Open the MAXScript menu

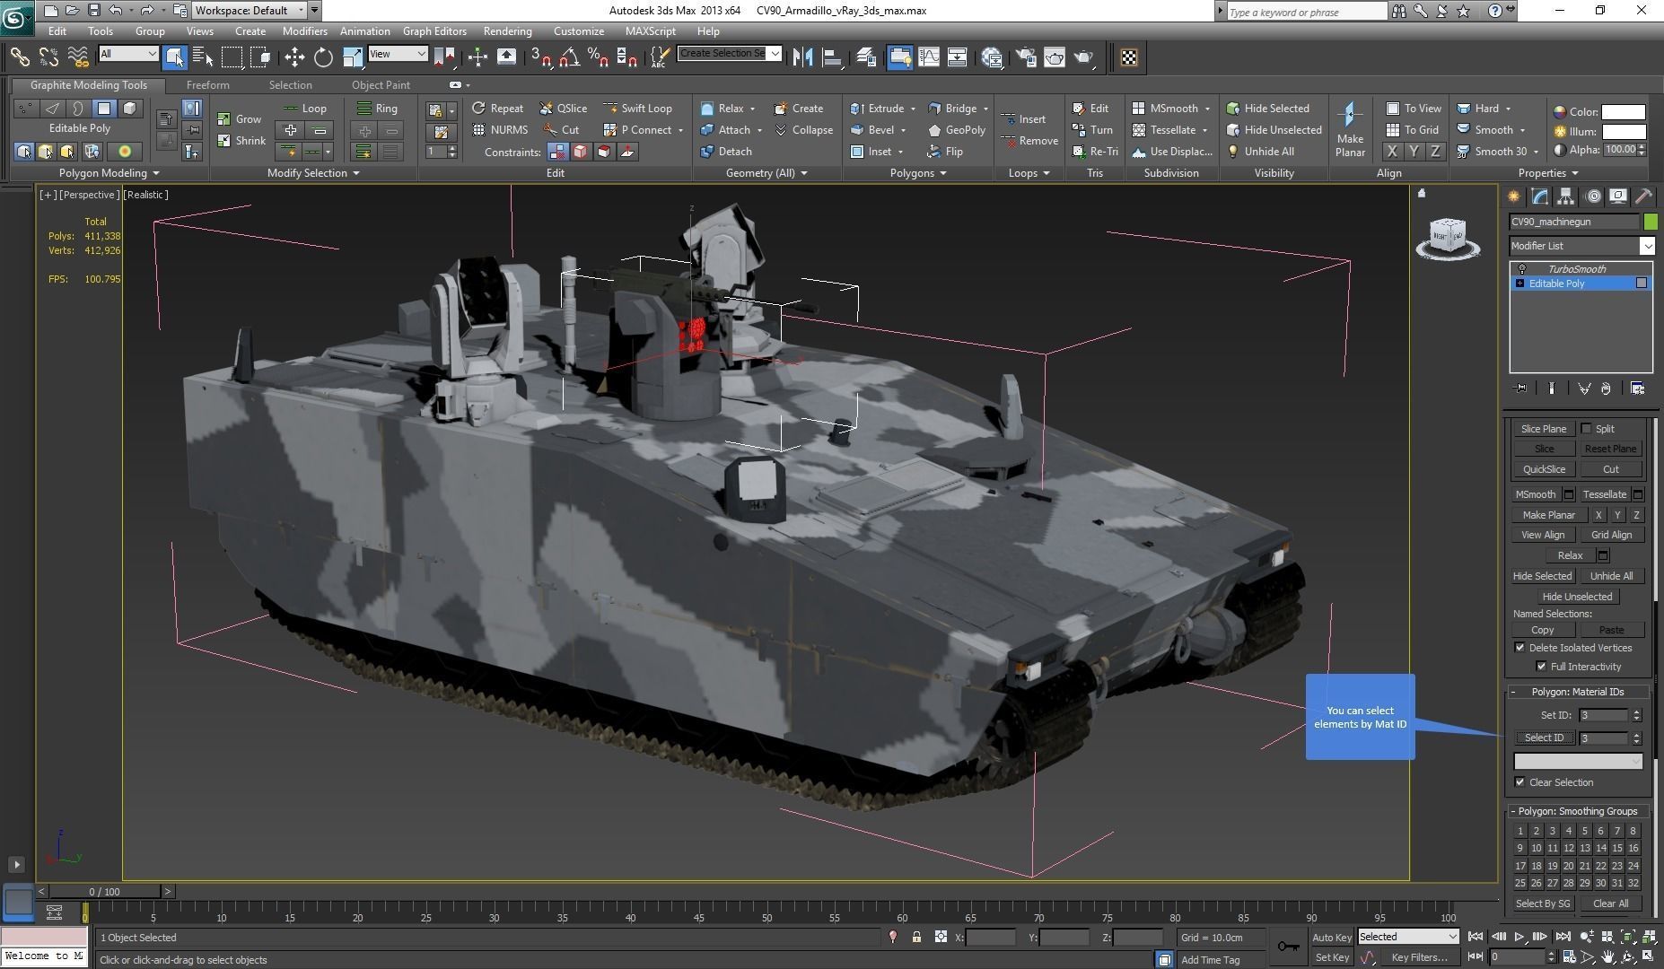pyautogui.click(x=651, y=31)
